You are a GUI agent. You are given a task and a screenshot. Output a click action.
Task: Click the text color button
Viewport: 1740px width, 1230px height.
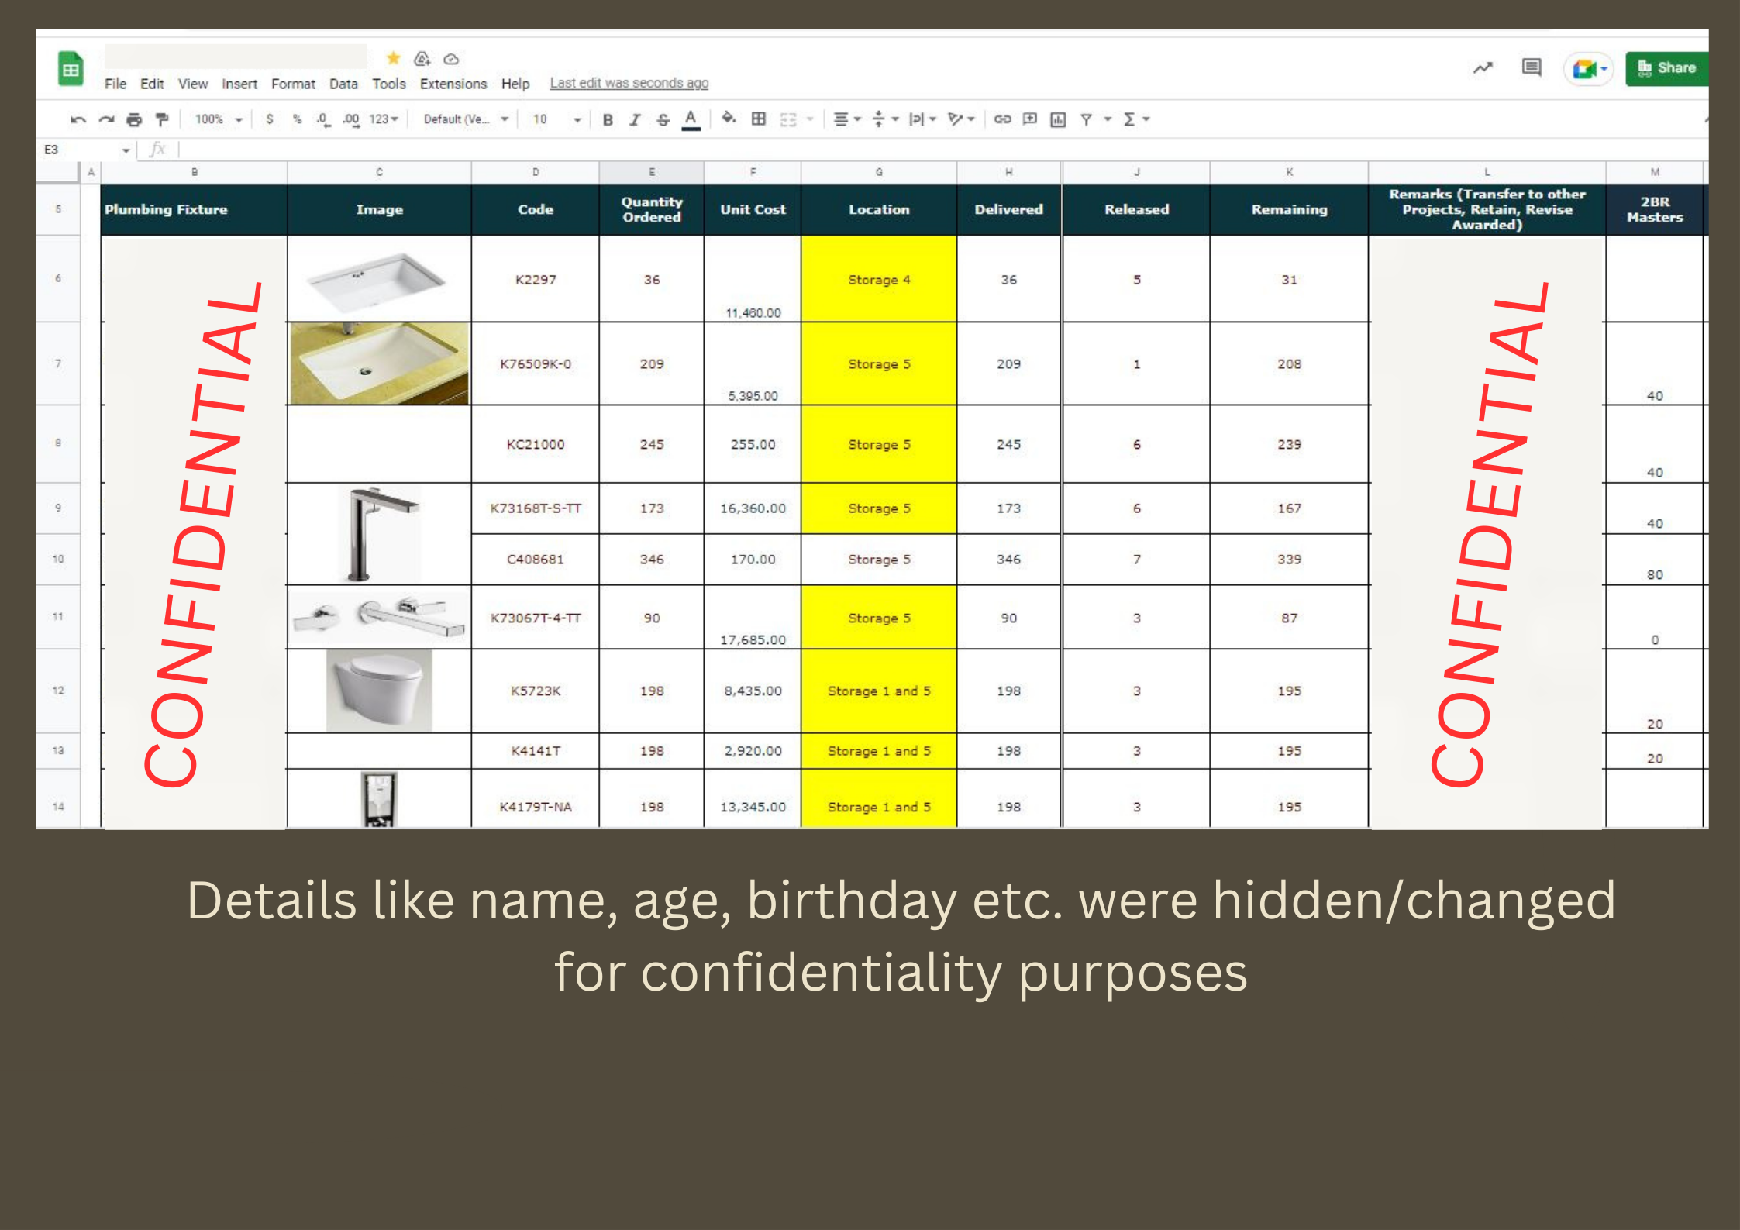[691, 119]
